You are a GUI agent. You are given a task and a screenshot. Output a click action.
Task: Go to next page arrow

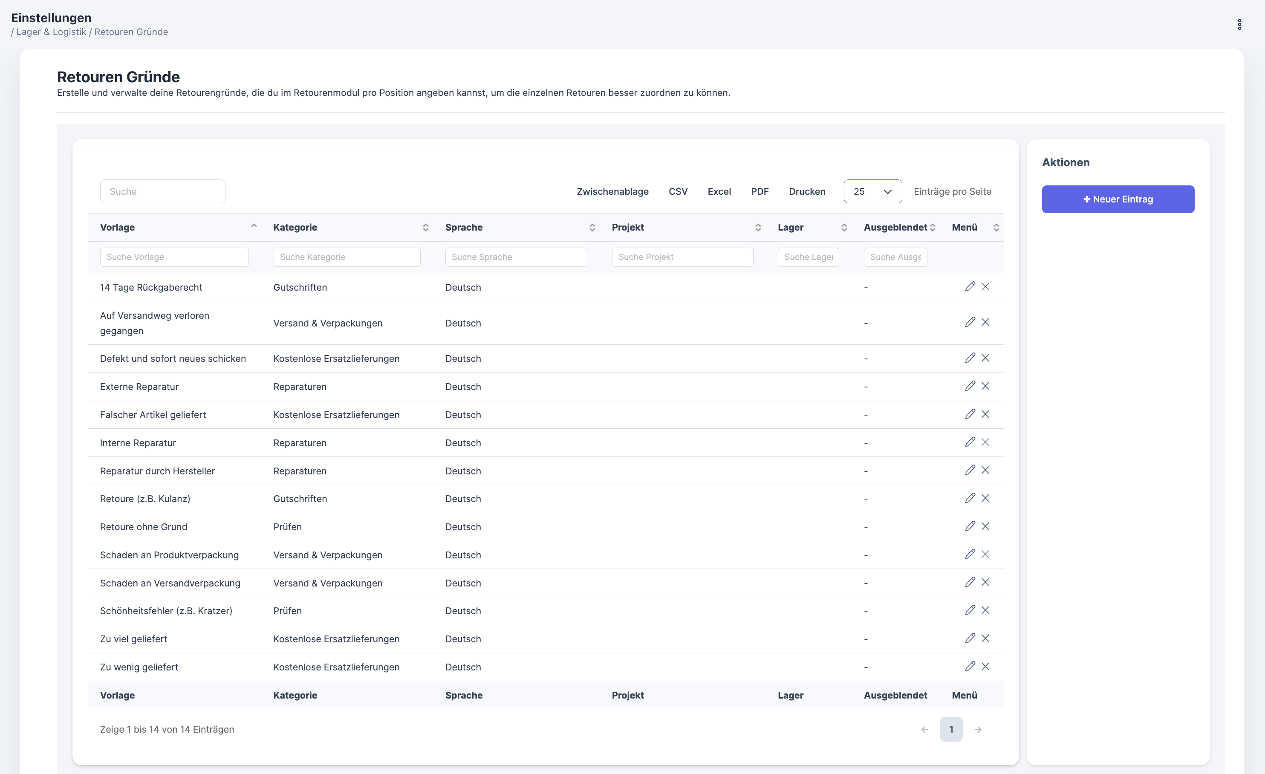(x=978, y=729)
